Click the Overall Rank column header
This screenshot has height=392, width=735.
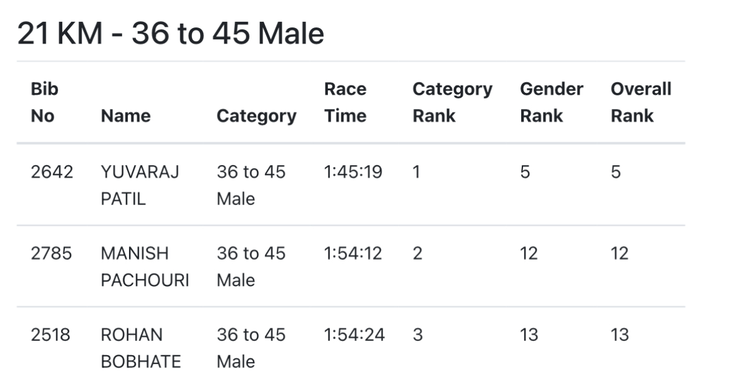click(x=641, y=103)
